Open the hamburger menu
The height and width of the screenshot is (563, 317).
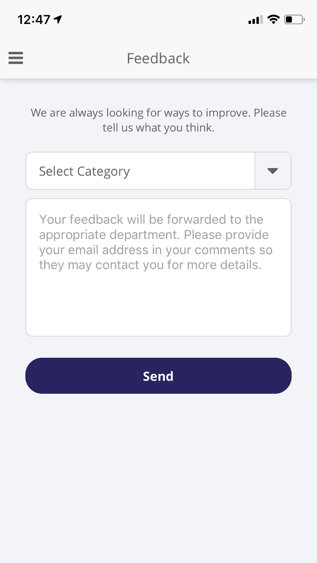(16, 58)
